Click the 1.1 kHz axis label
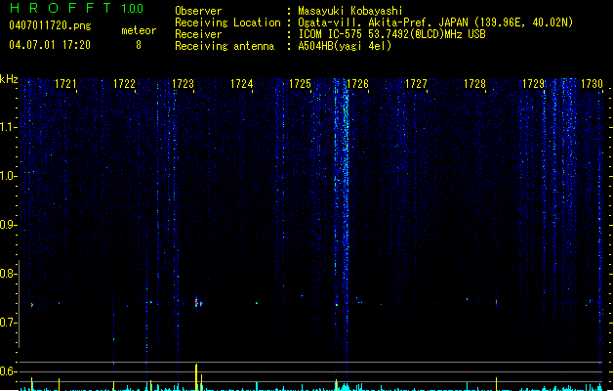This screenshot has height=391, width=614. (8, 127)
